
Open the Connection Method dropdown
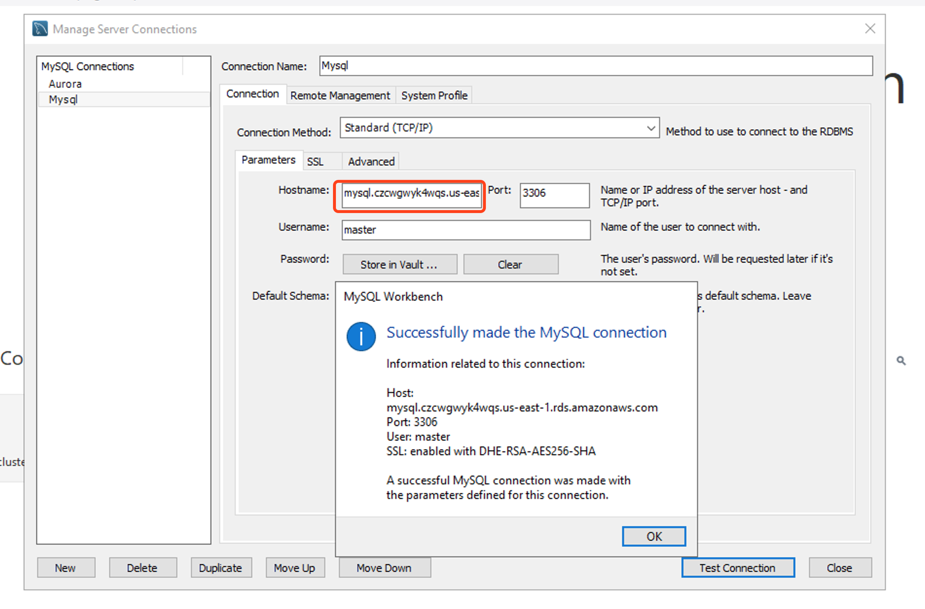click(499, 128)
